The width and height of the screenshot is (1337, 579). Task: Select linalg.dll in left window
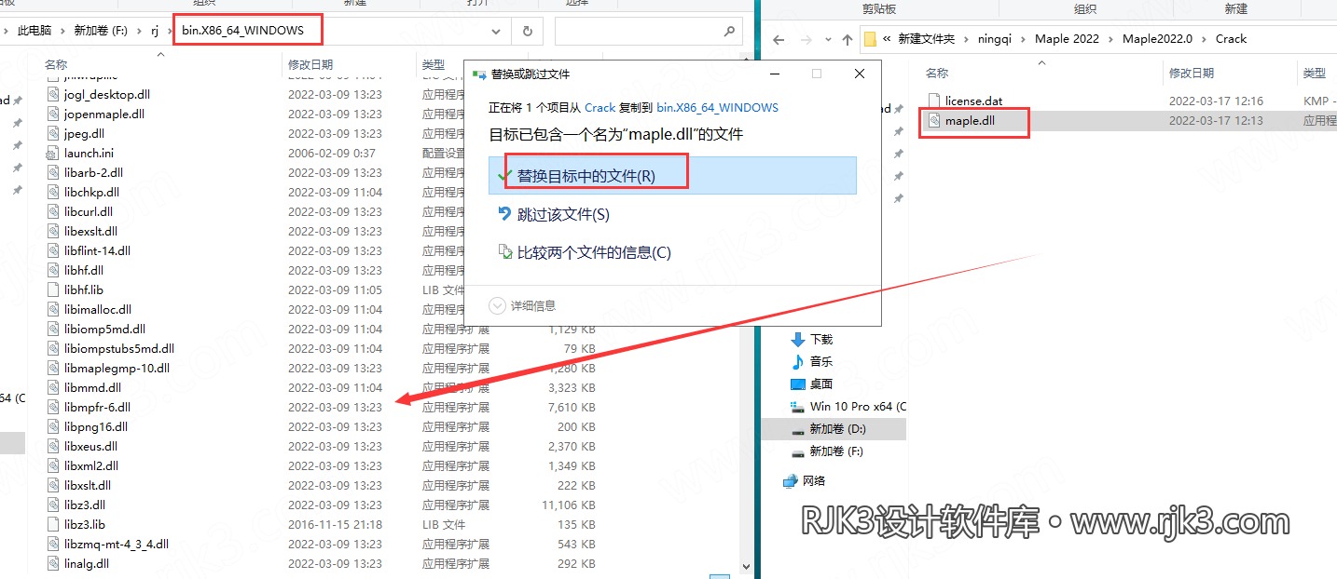point(87,563)
